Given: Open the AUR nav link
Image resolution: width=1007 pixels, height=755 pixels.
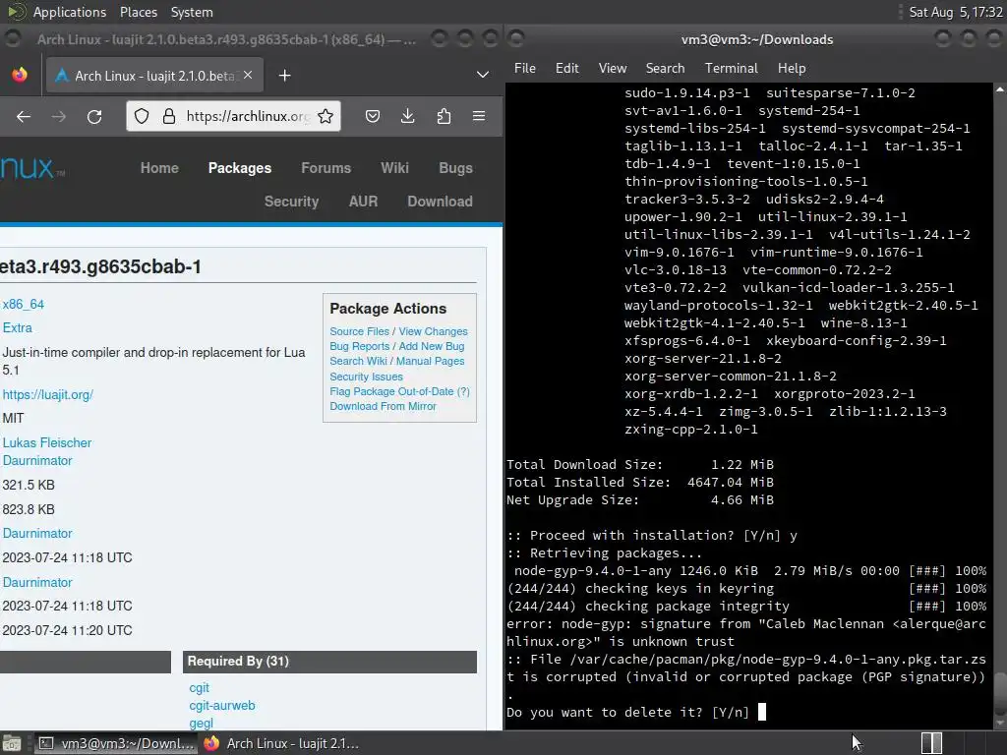Looking at the screenshot, I should pyautogui.click(x=363, y=202).
